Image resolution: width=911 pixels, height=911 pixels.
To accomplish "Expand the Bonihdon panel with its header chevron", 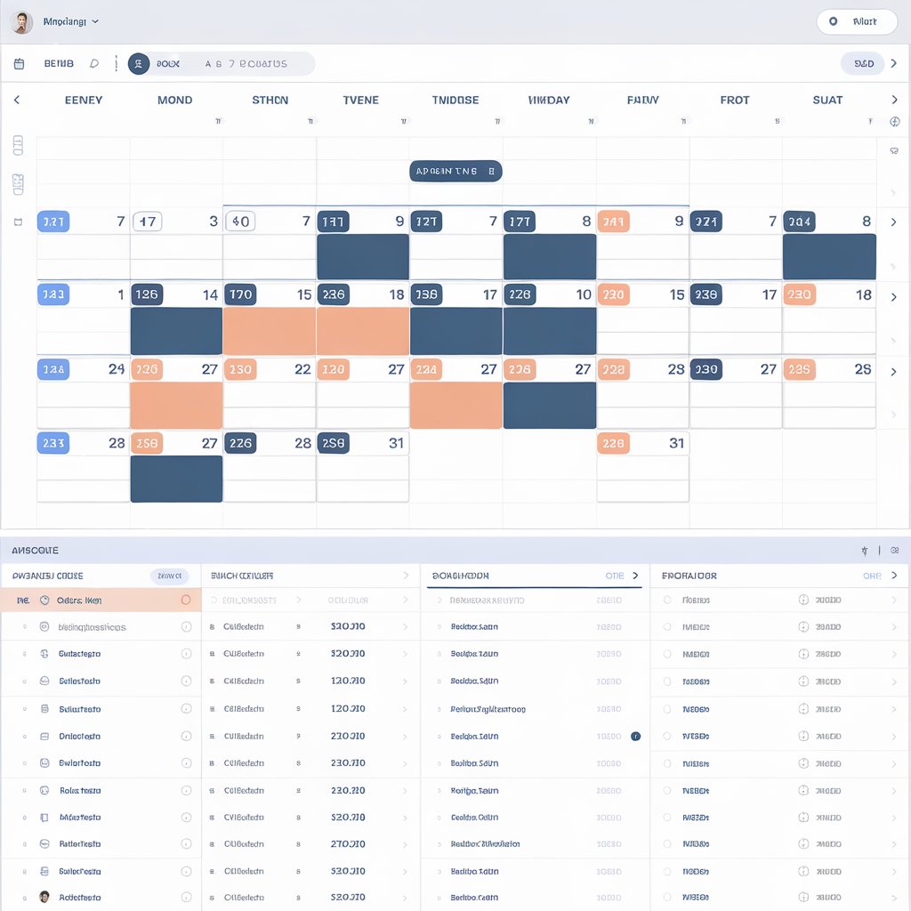I will 635,576.
